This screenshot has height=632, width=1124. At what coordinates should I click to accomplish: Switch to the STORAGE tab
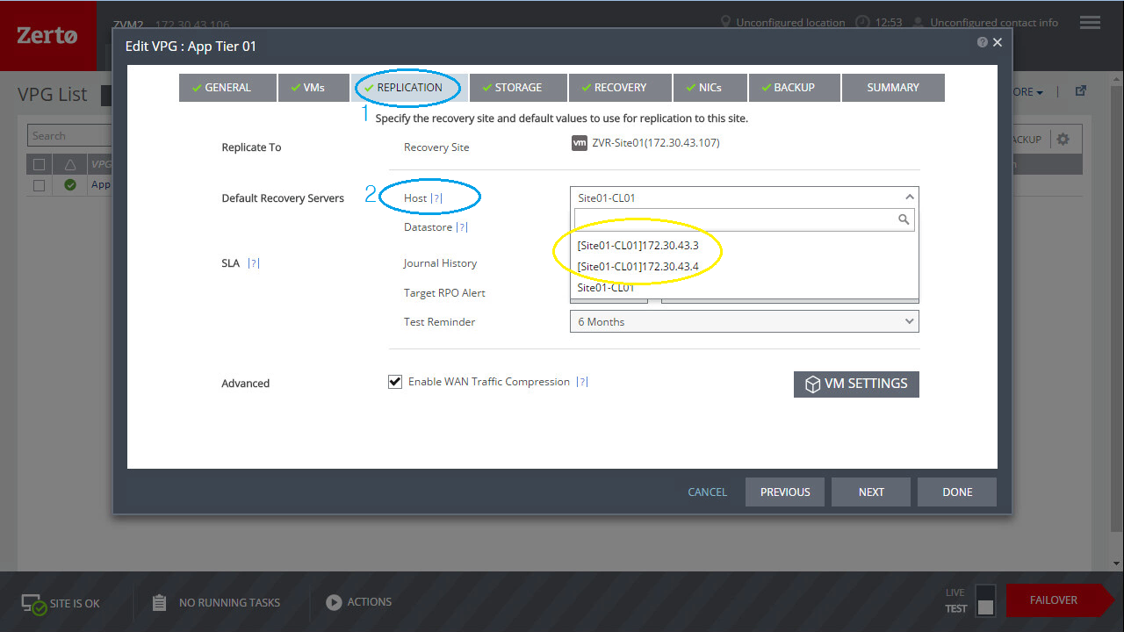click(517, 88)
